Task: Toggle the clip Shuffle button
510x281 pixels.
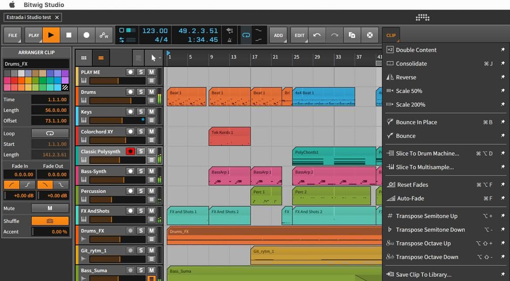Action: pyautogui.click(x=50, y=221)
